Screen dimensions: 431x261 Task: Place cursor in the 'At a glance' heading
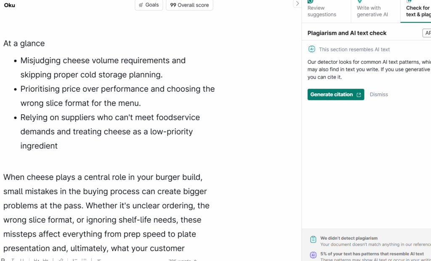click(x=24, y=43)
